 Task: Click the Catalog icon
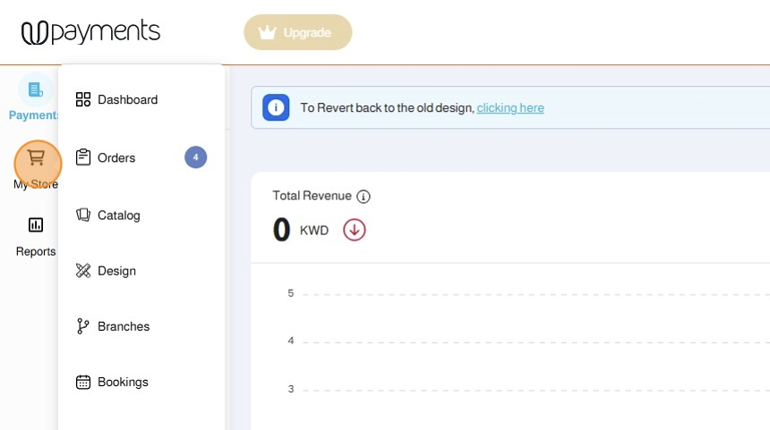(83, 215)
